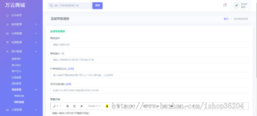257x116 pixels.
Task: Click the magnifier icon in search box
Action: point(51,5)
